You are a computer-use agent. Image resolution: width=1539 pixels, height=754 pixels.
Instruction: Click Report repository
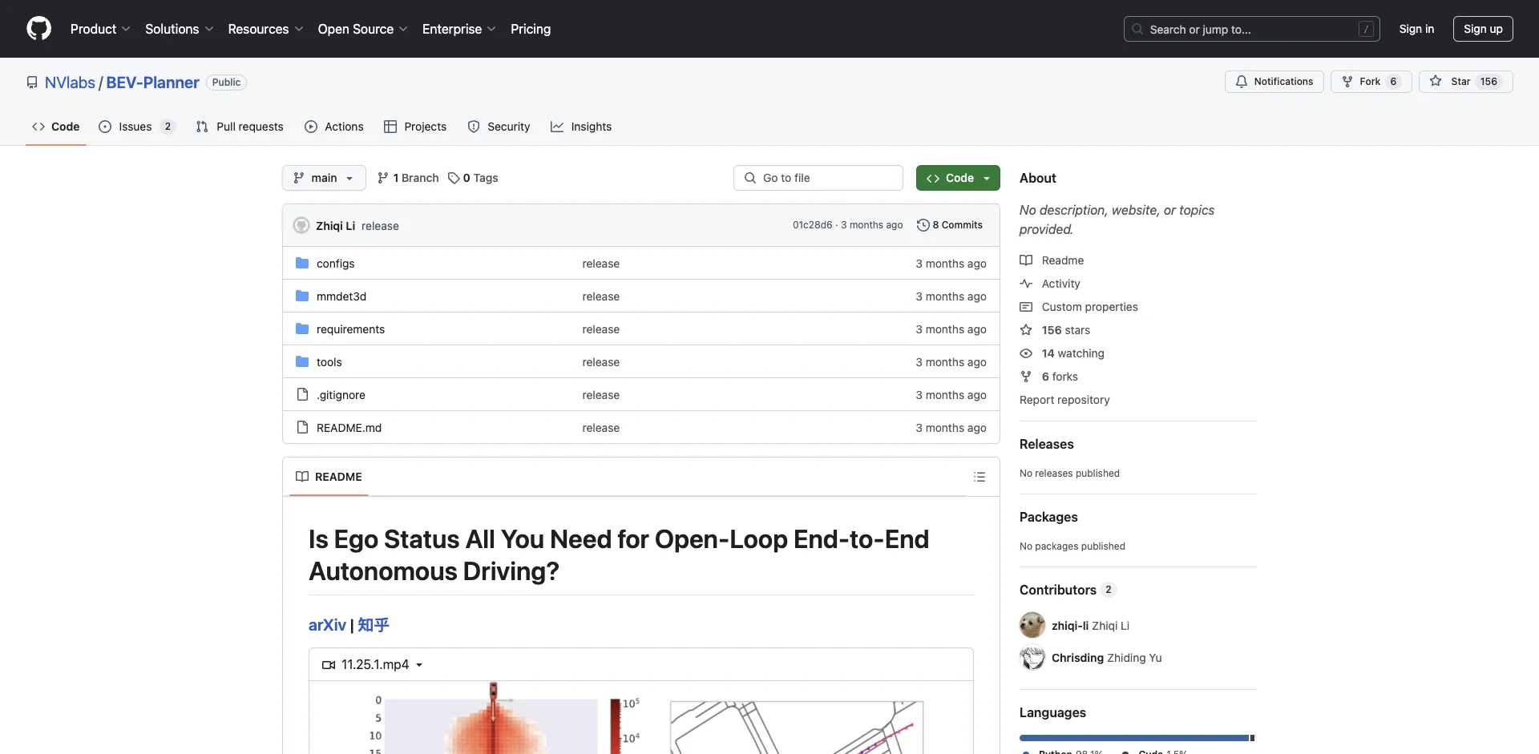(x=1064, y=400)
